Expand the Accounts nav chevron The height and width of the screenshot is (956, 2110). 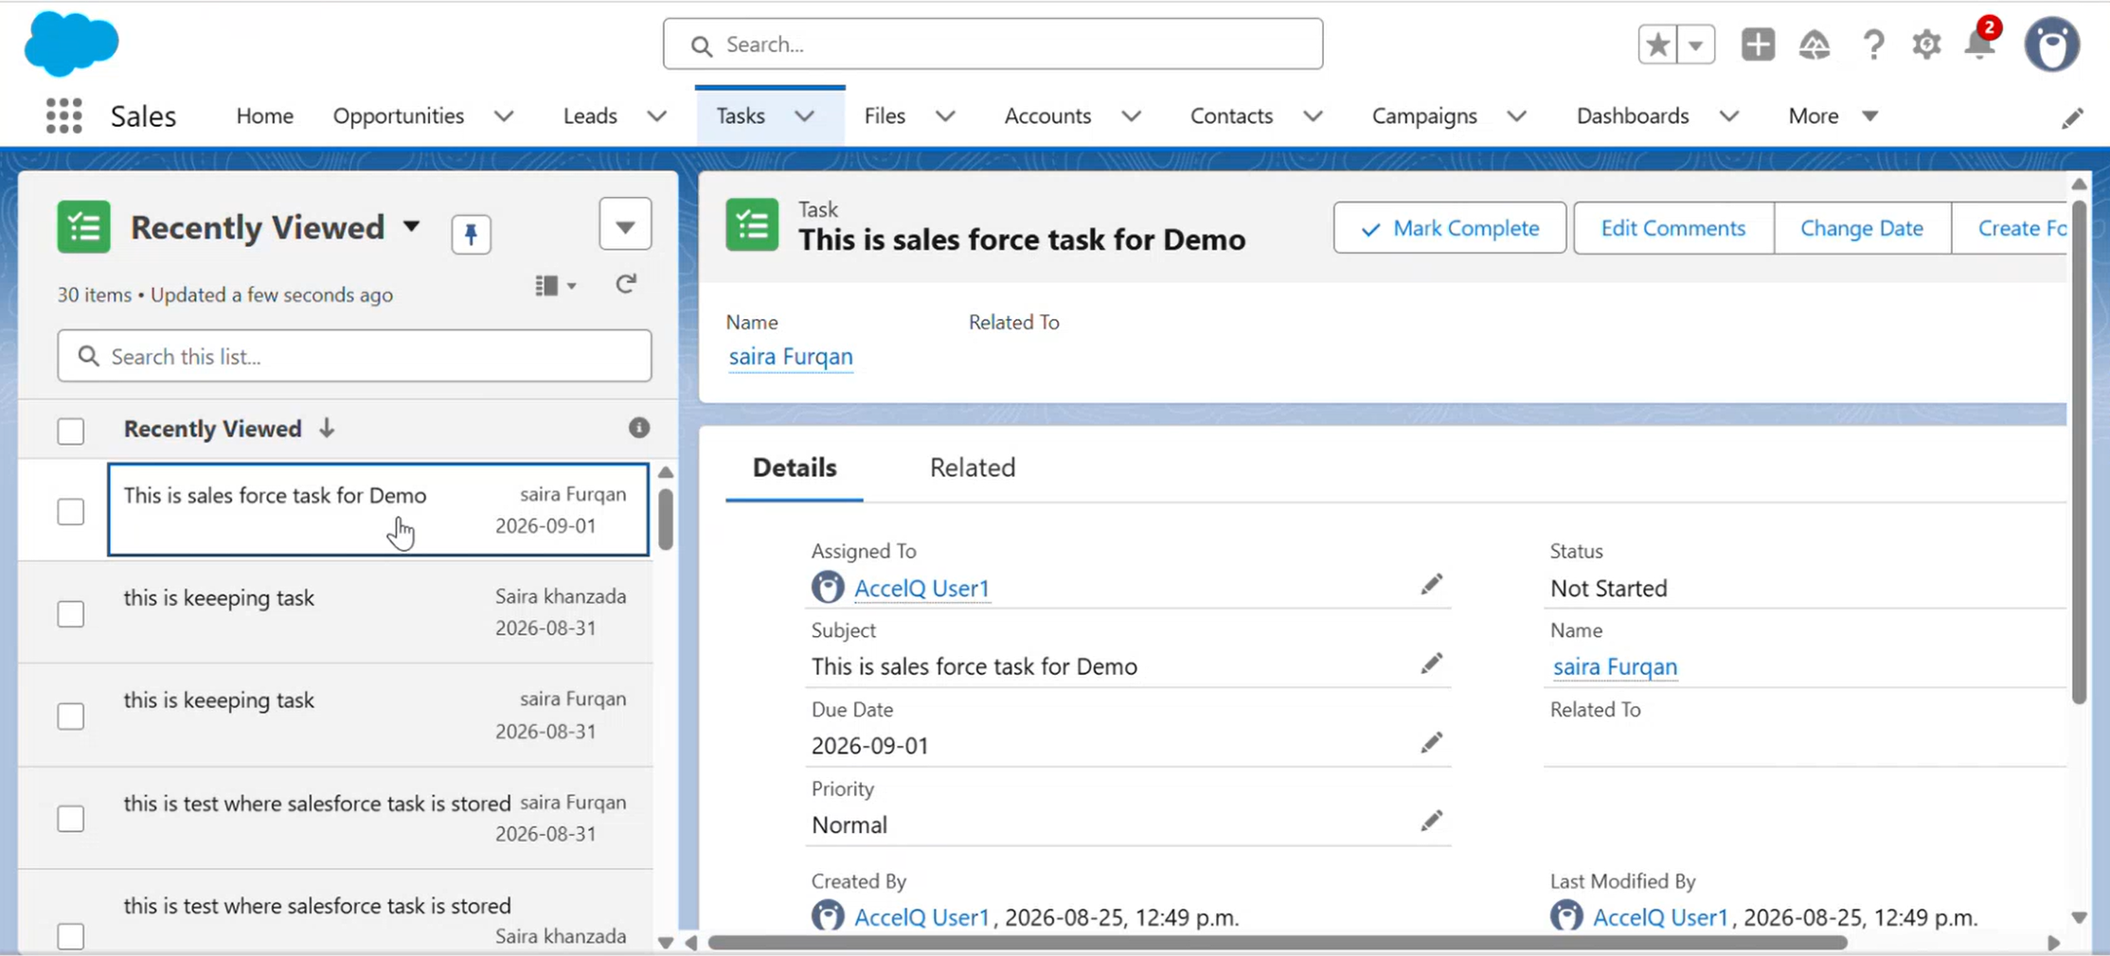[1131, 116]
